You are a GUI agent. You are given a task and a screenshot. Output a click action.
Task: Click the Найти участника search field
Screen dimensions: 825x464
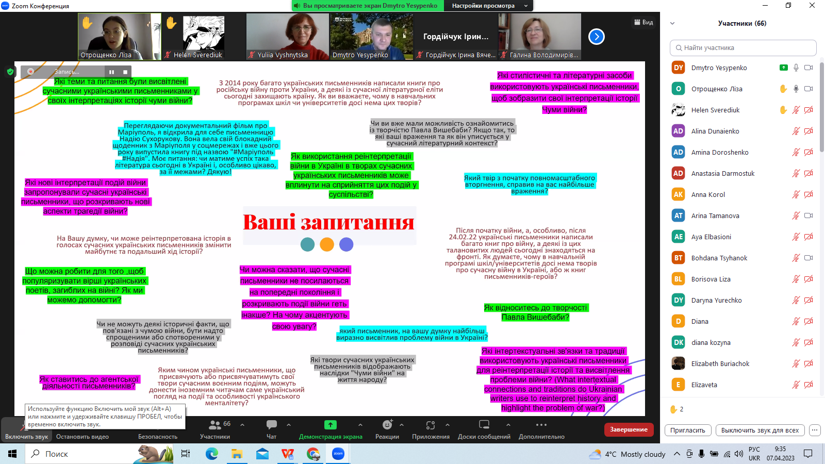coord(743,48)
